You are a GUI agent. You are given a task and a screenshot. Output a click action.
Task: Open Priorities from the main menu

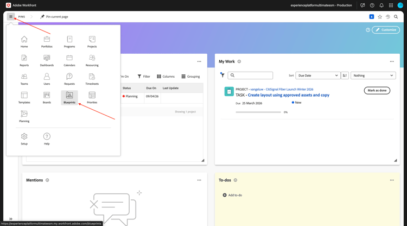(92, 98)
